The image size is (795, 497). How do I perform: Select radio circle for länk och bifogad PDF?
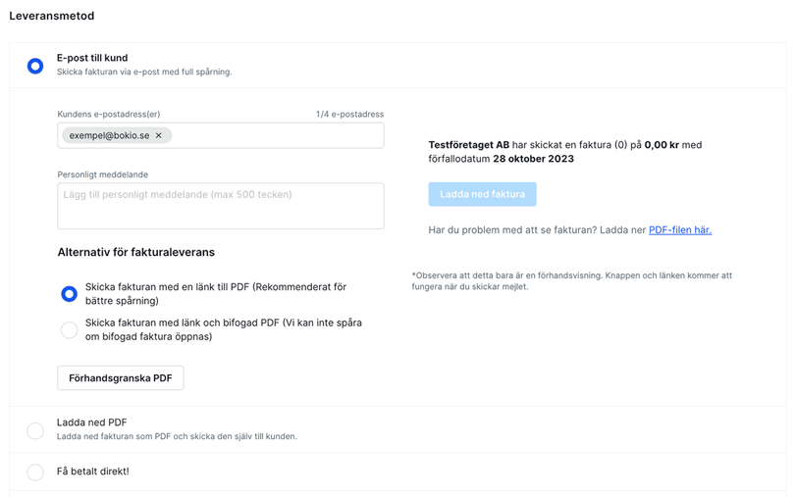(69, 330)
